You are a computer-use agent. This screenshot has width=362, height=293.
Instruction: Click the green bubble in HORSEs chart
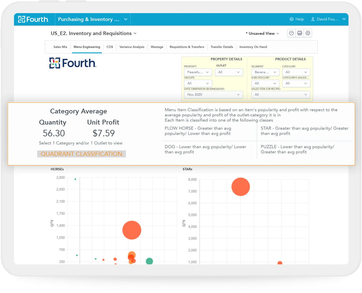[149, 261]
